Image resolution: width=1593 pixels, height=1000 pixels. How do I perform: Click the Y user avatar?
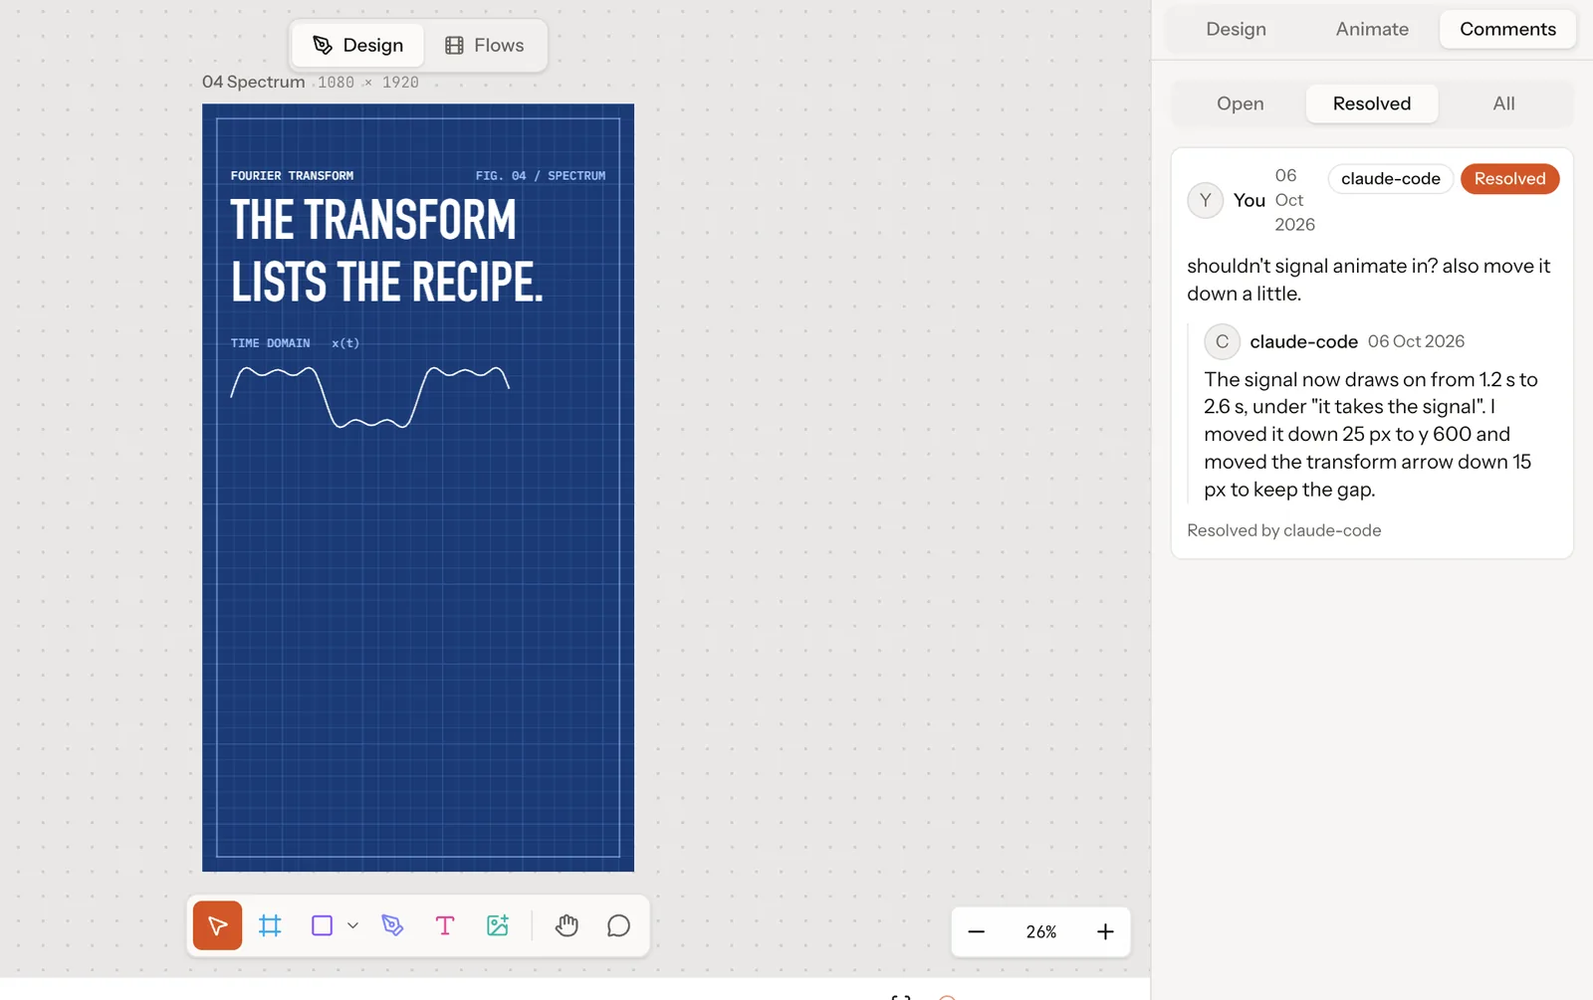coord(1205,200)
